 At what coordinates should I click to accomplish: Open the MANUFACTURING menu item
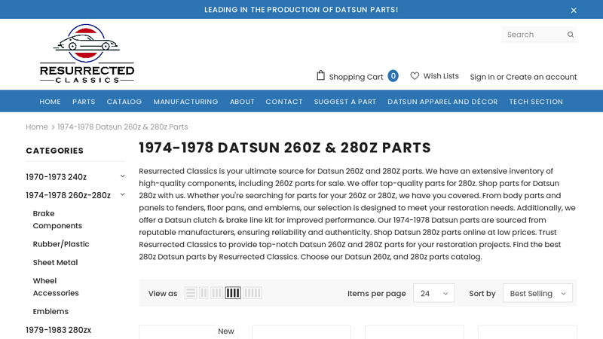185,102
